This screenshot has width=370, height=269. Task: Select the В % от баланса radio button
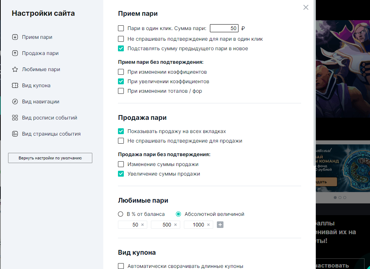(x=121, y=214)
